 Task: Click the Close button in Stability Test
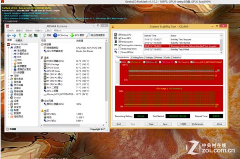(219, 124)
